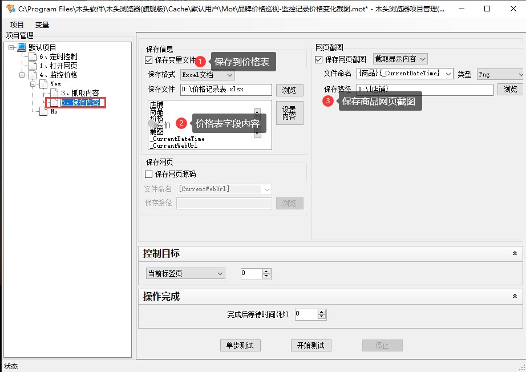Select _CurrentWebUrl in field list
526x372 pixels.
coord(174,145)
